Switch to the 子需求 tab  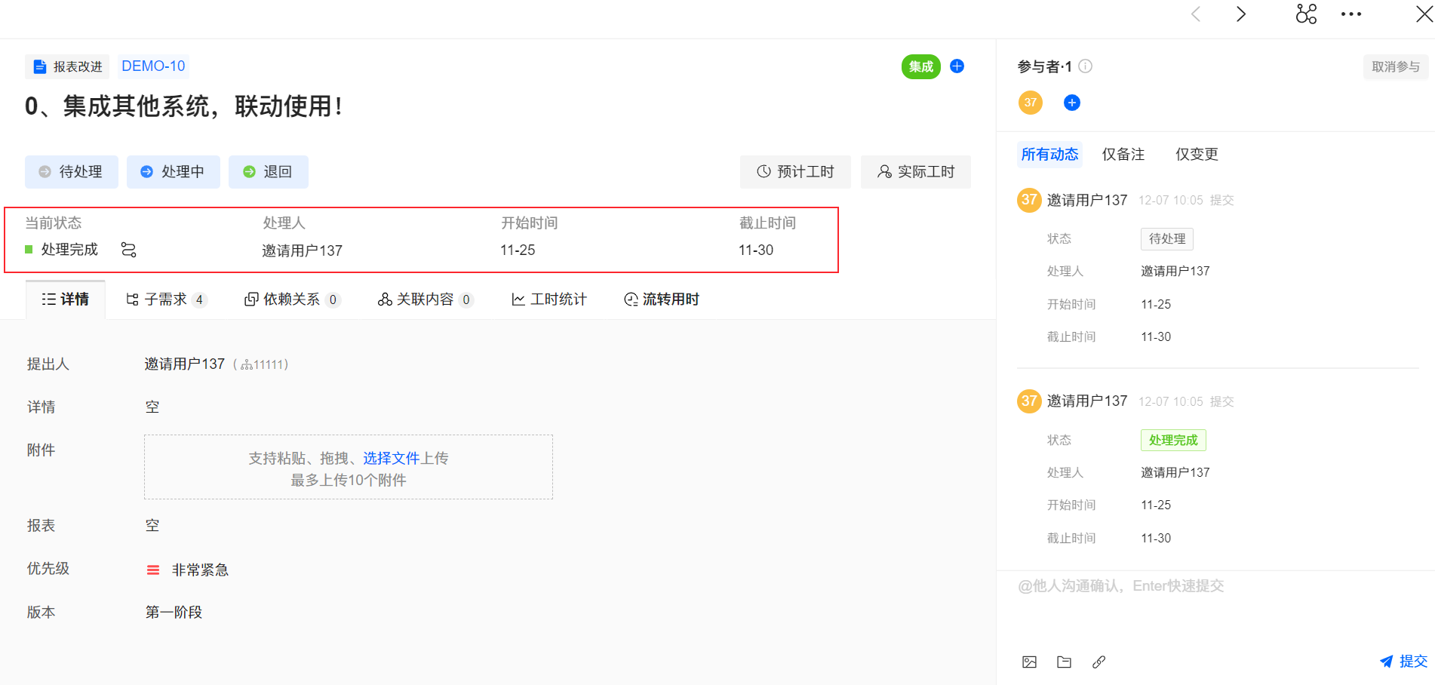click(164, 299)
